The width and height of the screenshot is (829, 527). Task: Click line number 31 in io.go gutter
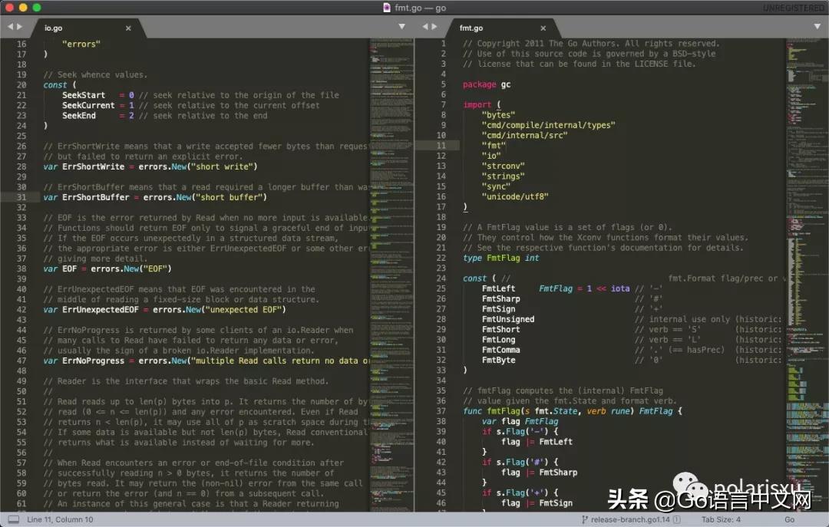point(21,197)
